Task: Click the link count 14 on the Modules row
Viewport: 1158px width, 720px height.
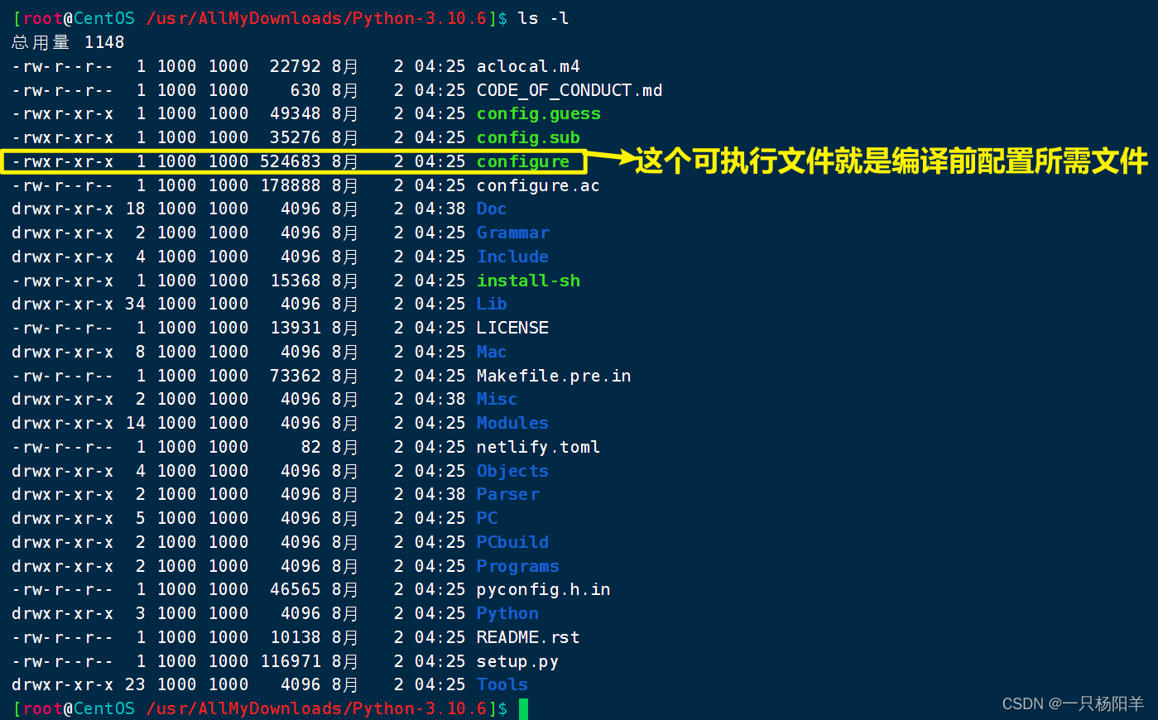Action: coord(135,424)
